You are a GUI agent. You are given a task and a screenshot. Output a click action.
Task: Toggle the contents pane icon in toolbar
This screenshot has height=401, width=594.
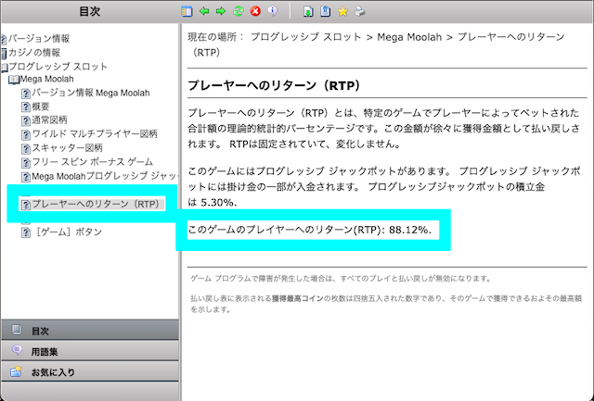(x=187, y=12)
